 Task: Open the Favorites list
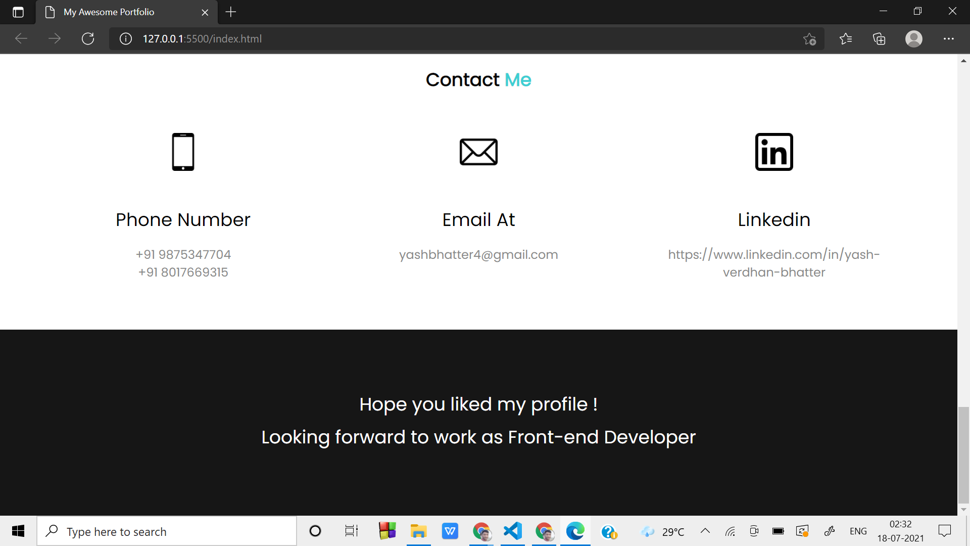(x=845, y=38)
